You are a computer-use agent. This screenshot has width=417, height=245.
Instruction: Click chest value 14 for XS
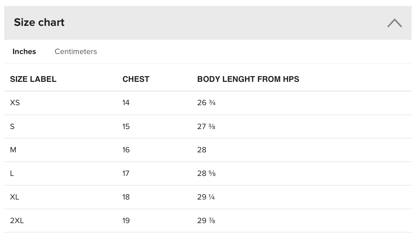click(x=126, y=103)
